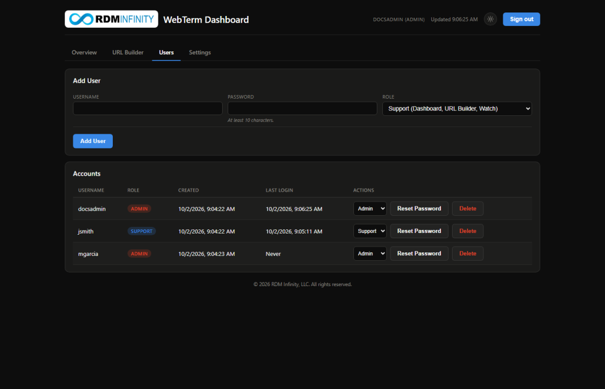The height and width of the screenshot is (389, 605).
Task: Click the SUPPORT badge in jsmith row
Action: [142, 231]
